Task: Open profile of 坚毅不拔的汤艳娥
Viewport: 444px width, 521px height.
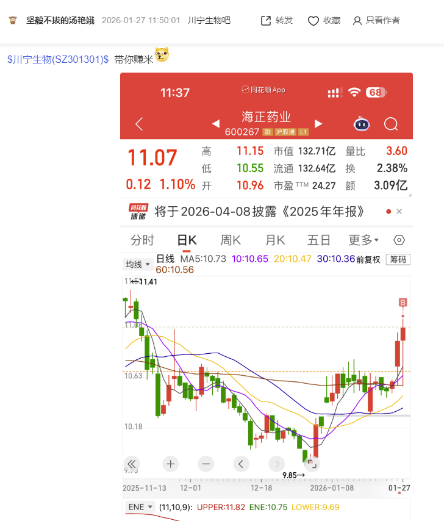Action: (x=60, y=20)
